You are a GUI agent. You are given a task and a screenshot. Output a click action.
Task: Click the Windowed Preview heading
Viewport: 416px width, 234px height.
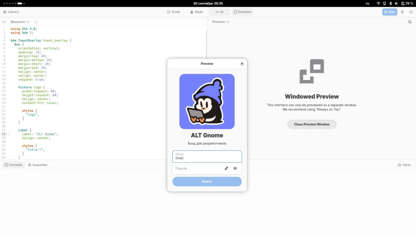(312, 97)
